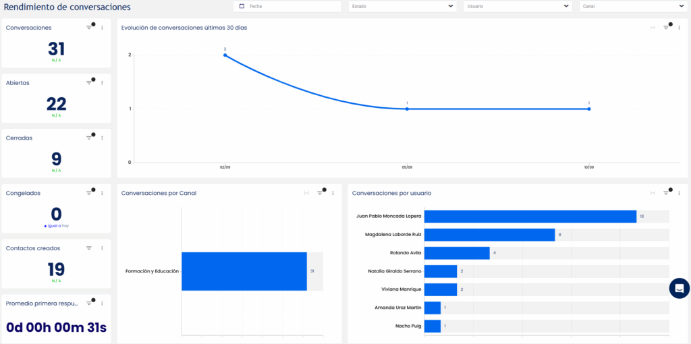The height and width of the screenshot is (344, 691).
Task: Open three-dot menu on Conversaciones por Canal
Action: tap(333, 193)
